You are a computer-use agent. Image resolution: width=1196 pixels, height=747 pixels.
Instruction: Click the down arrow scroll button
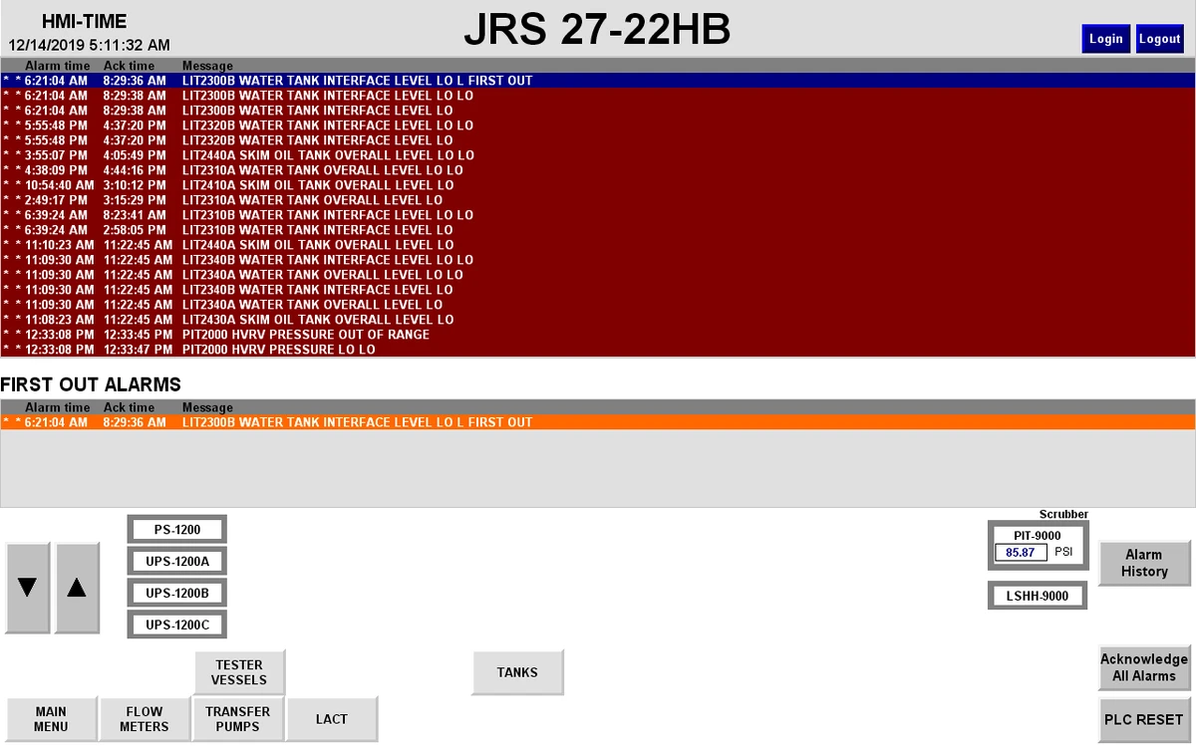(28, 588)
